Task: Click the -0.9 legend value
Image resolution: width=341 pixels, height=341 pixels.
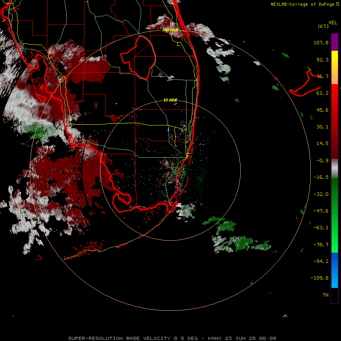Action: pyautogui.click(x=322, y=161)
